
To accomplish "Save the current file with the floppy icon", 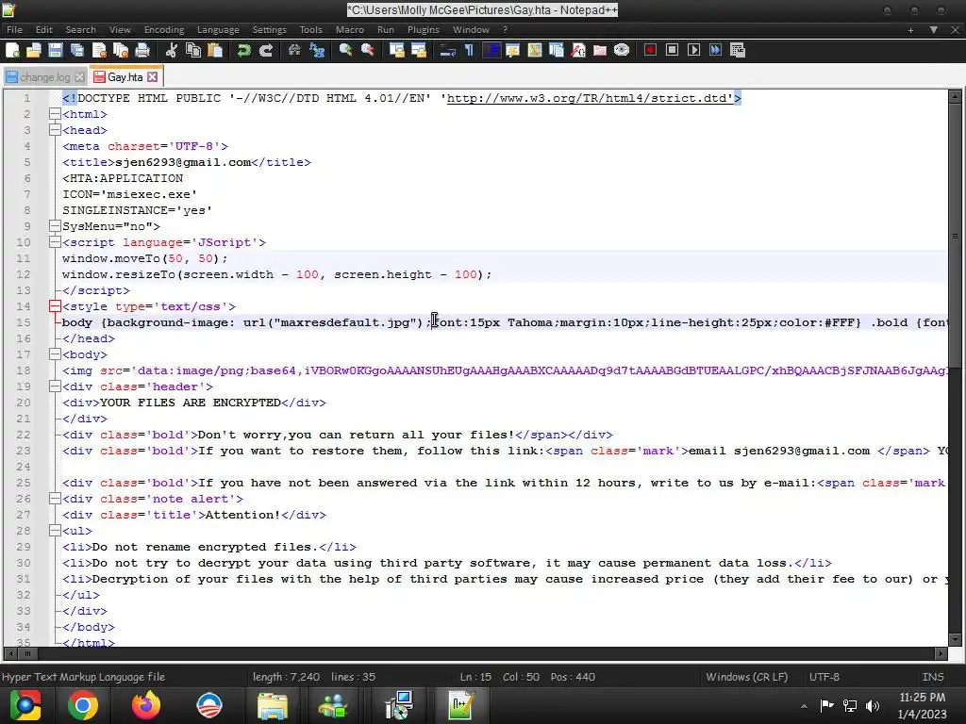I will pyautogui.click(x=56, y=51).
